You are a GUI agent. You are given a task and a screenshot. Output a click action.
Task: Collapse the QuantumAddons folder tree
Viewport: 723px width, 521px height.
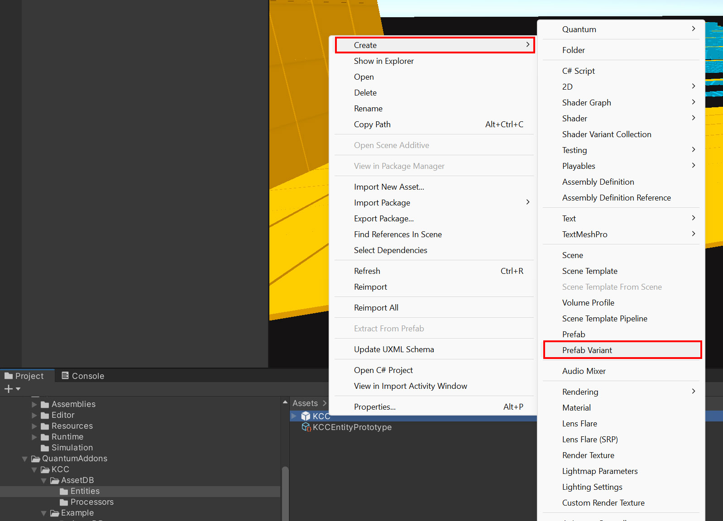25,459
